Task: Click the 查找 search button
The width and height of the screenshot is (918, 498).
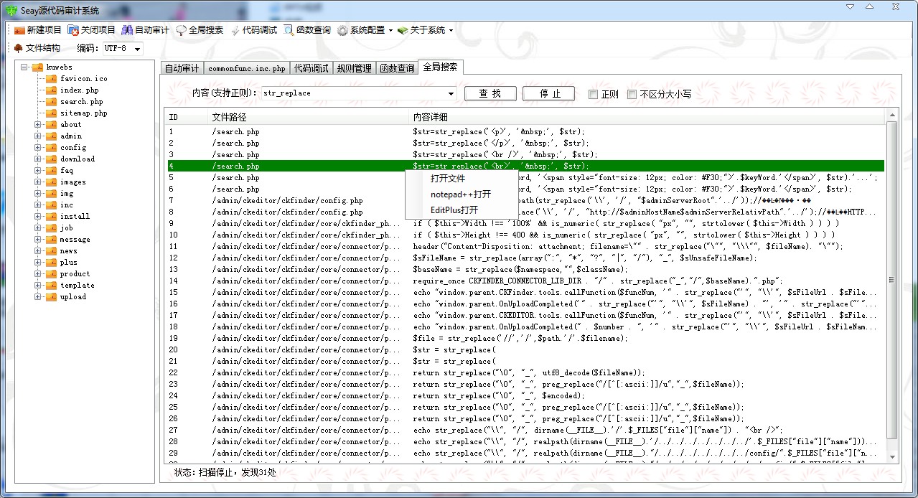Action: (490, 93)
